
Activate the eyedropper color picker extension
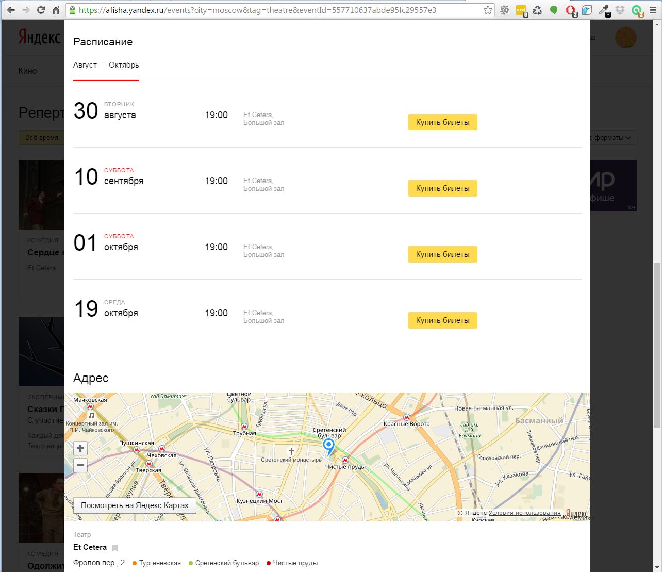point(604,10)
